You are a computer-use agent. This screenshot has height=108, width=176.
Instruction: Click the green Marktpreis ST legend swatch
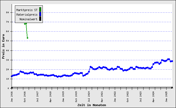(x=40, y=9)
